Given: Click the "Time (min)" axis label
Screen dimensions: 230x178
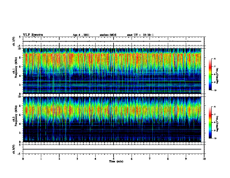Looking at the screenshot, I should 116,161.
